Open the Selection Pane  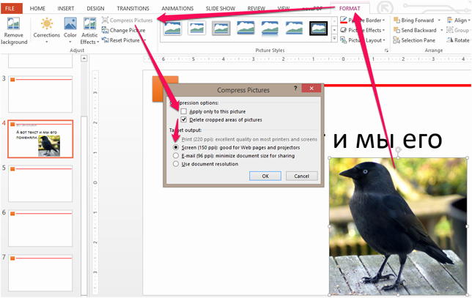[414, 40]
